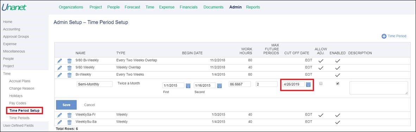Image resolution: width=416 pixels, height=132 pixels.
Task: Click the 'Weekly Overlap' type cell
Action: [x=128, y=67]
